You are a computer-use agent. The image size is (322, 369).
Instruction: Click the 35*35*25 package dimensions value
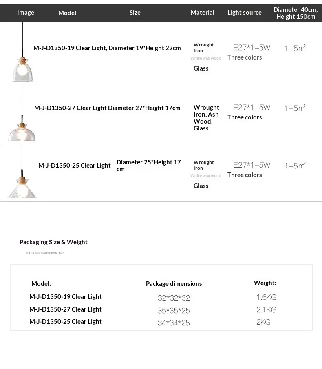[174, 311]
